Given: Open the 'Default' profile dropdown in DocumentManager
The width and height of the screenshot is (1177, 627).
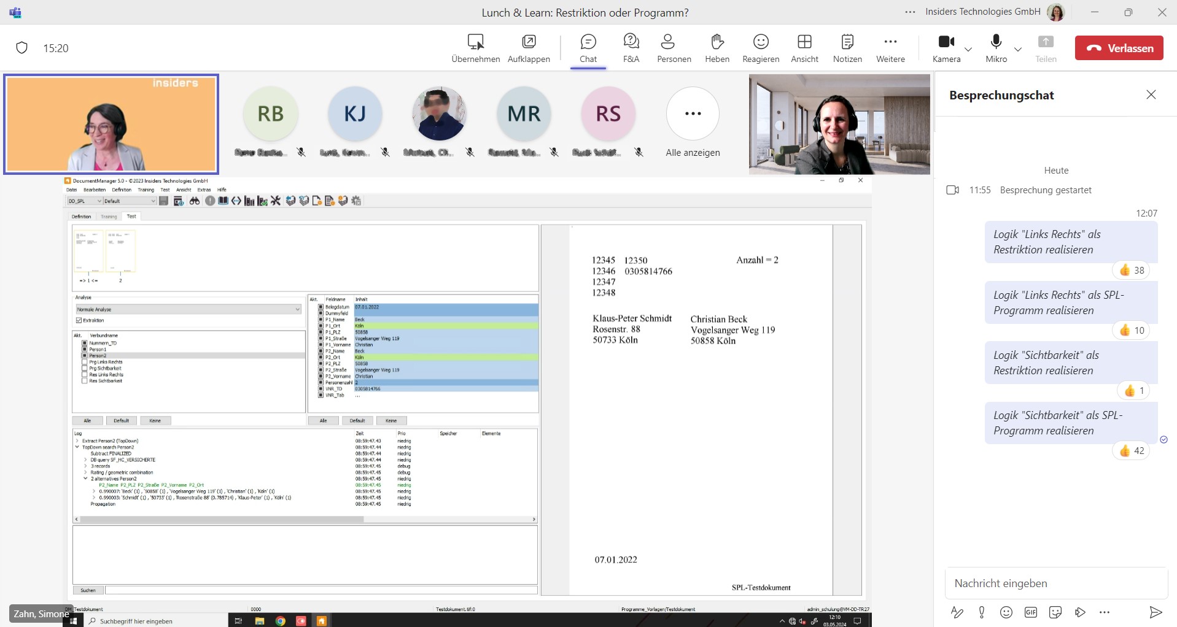Looking at the screenshot, I should click(153, 201).
